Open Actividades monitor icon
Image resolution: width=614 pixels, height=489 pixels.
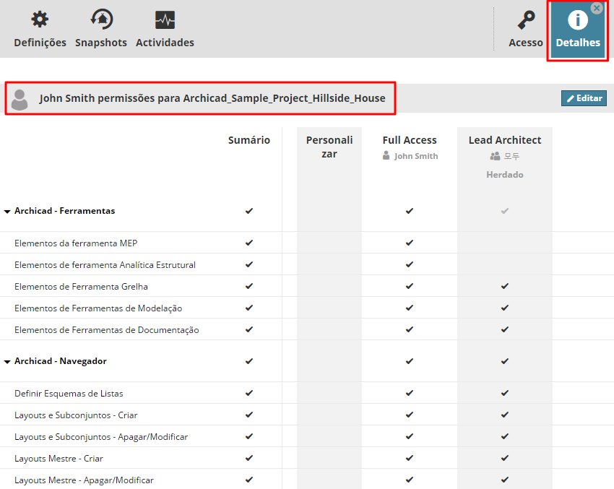point(165,20)
